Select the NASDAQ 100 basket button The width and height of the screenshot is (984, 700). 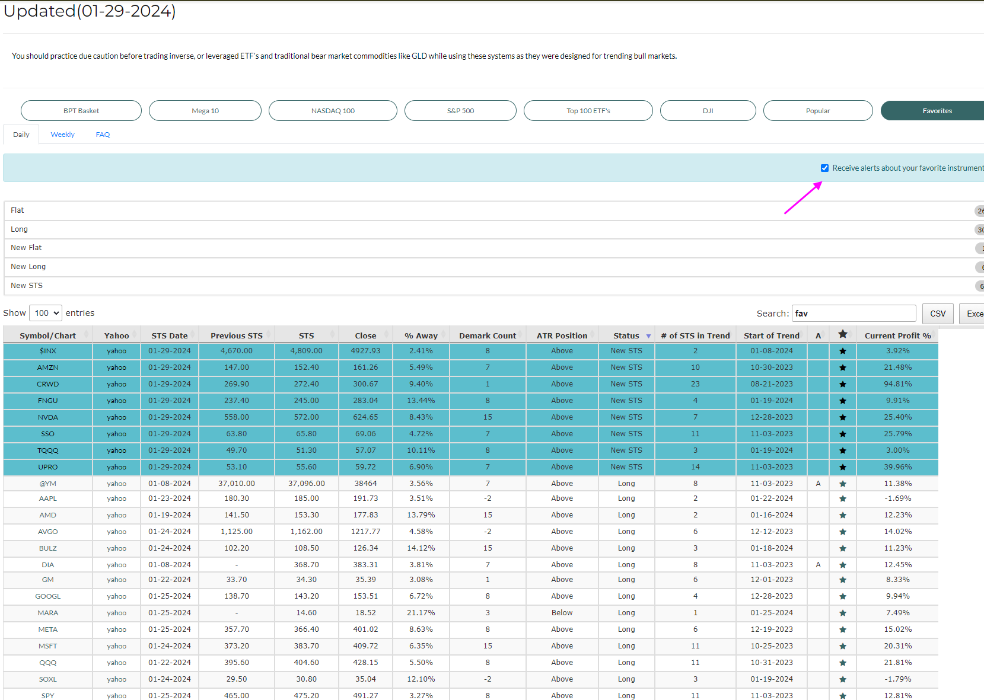pyautogui.click(x=333, y=111)
